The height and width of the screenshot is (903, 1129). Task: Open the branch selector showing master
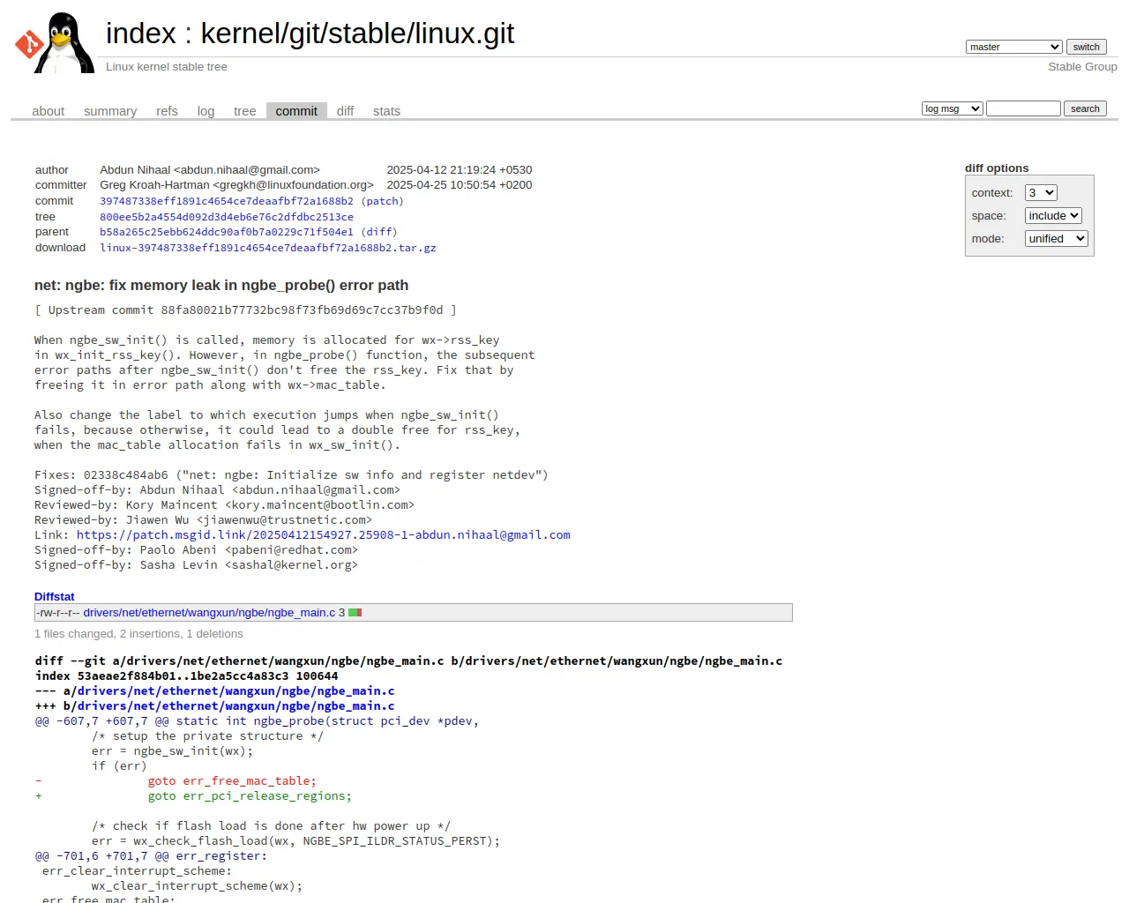(1013, 47)
